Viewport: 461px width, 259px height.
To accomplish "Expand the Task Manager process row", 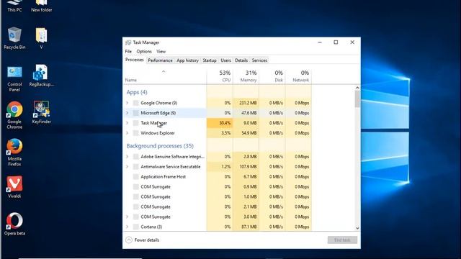I will click(x=127, y=123).
